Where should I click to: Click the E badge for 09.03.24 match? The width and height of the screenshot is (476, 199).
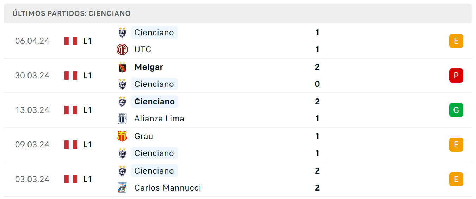(456, 145)
